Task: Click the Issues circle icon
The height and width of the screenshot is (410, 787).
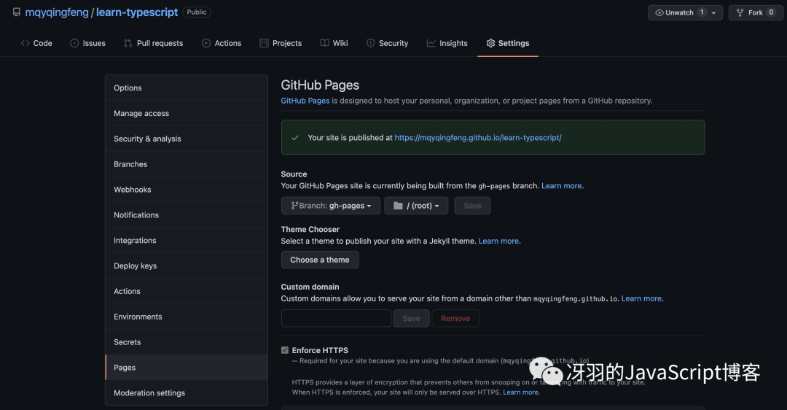Action: coord(74,43)
